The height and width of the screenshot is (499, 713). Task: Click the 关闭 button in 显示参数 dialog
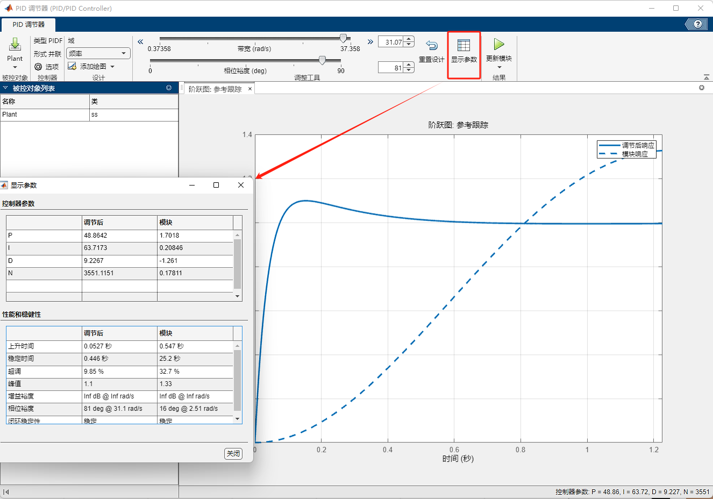pyautogui.click(x=233, y=454)
